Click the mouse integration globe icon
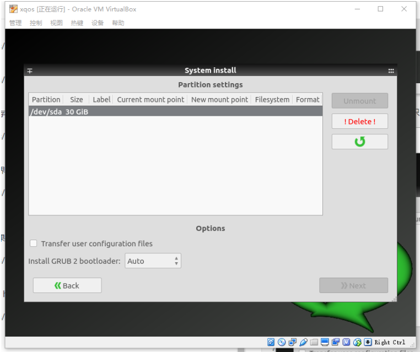420x352 pixels. click(x=357, y=342)
